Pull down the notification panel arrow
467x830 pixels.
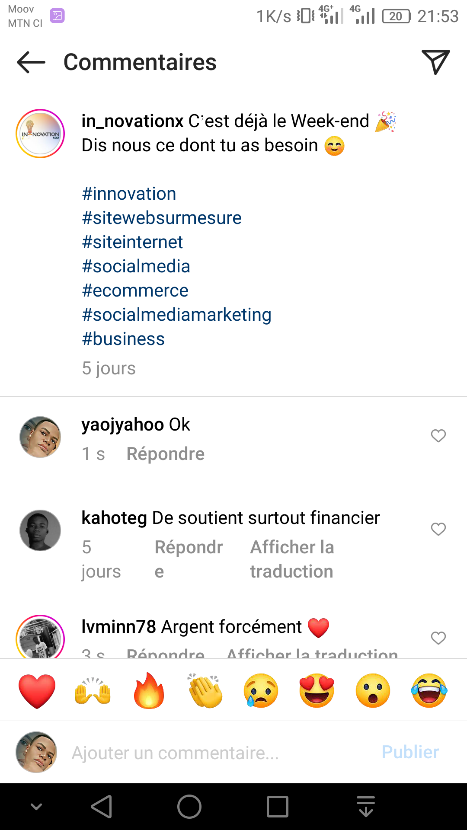click(366, 807)
